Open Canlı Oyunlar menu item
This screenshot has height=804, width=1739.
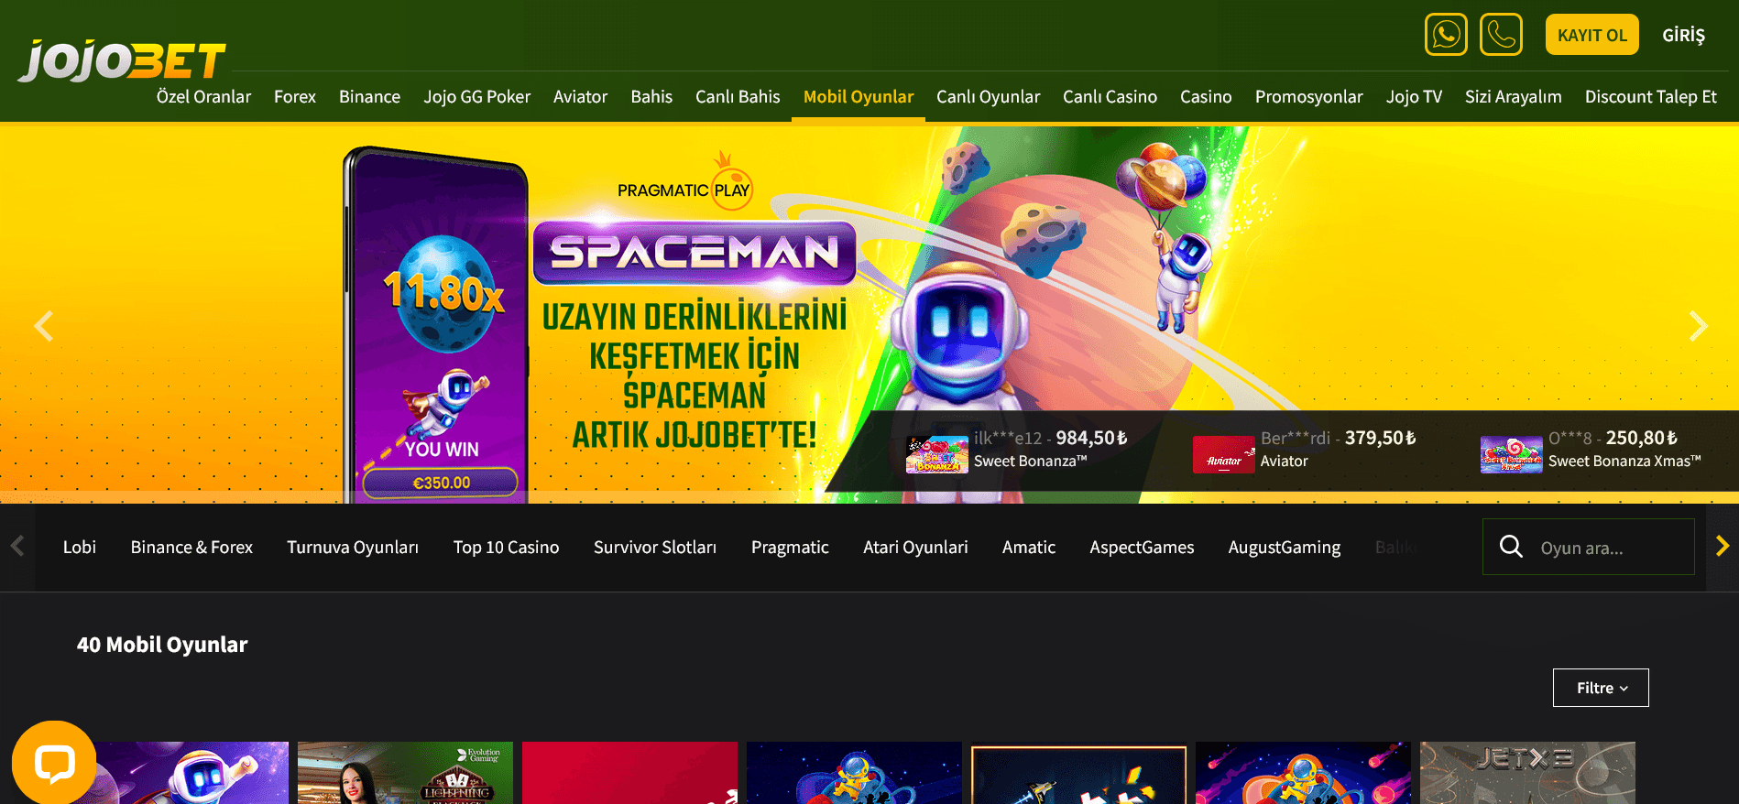[x=988, y=96]
